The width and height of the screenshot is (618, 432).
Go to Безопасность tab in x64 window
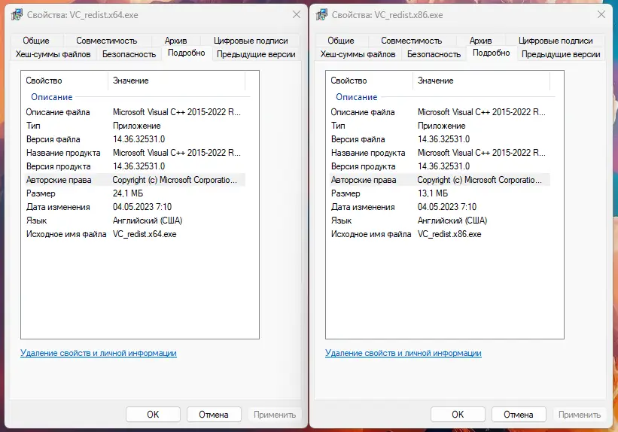point(129,54)
